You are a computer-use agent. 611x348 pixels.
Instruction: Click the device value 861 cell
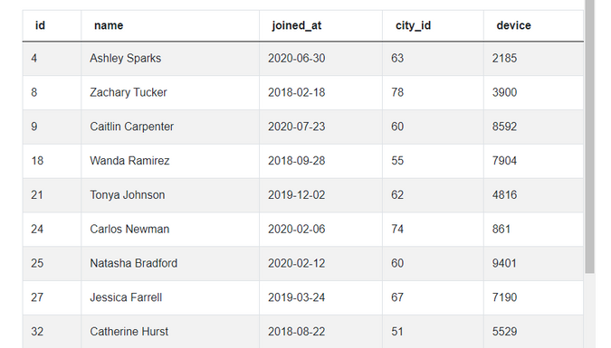point(533,230)
